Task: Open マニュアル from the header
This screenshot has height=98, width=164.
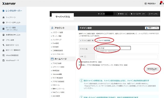Action: click(x=153, y=14)
